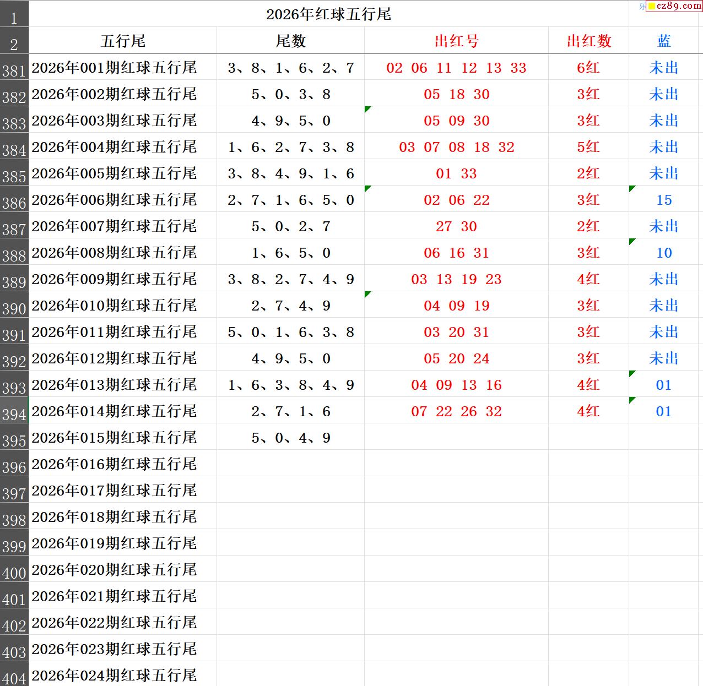Click the 5红 cell in row 384

coord(588,147)
